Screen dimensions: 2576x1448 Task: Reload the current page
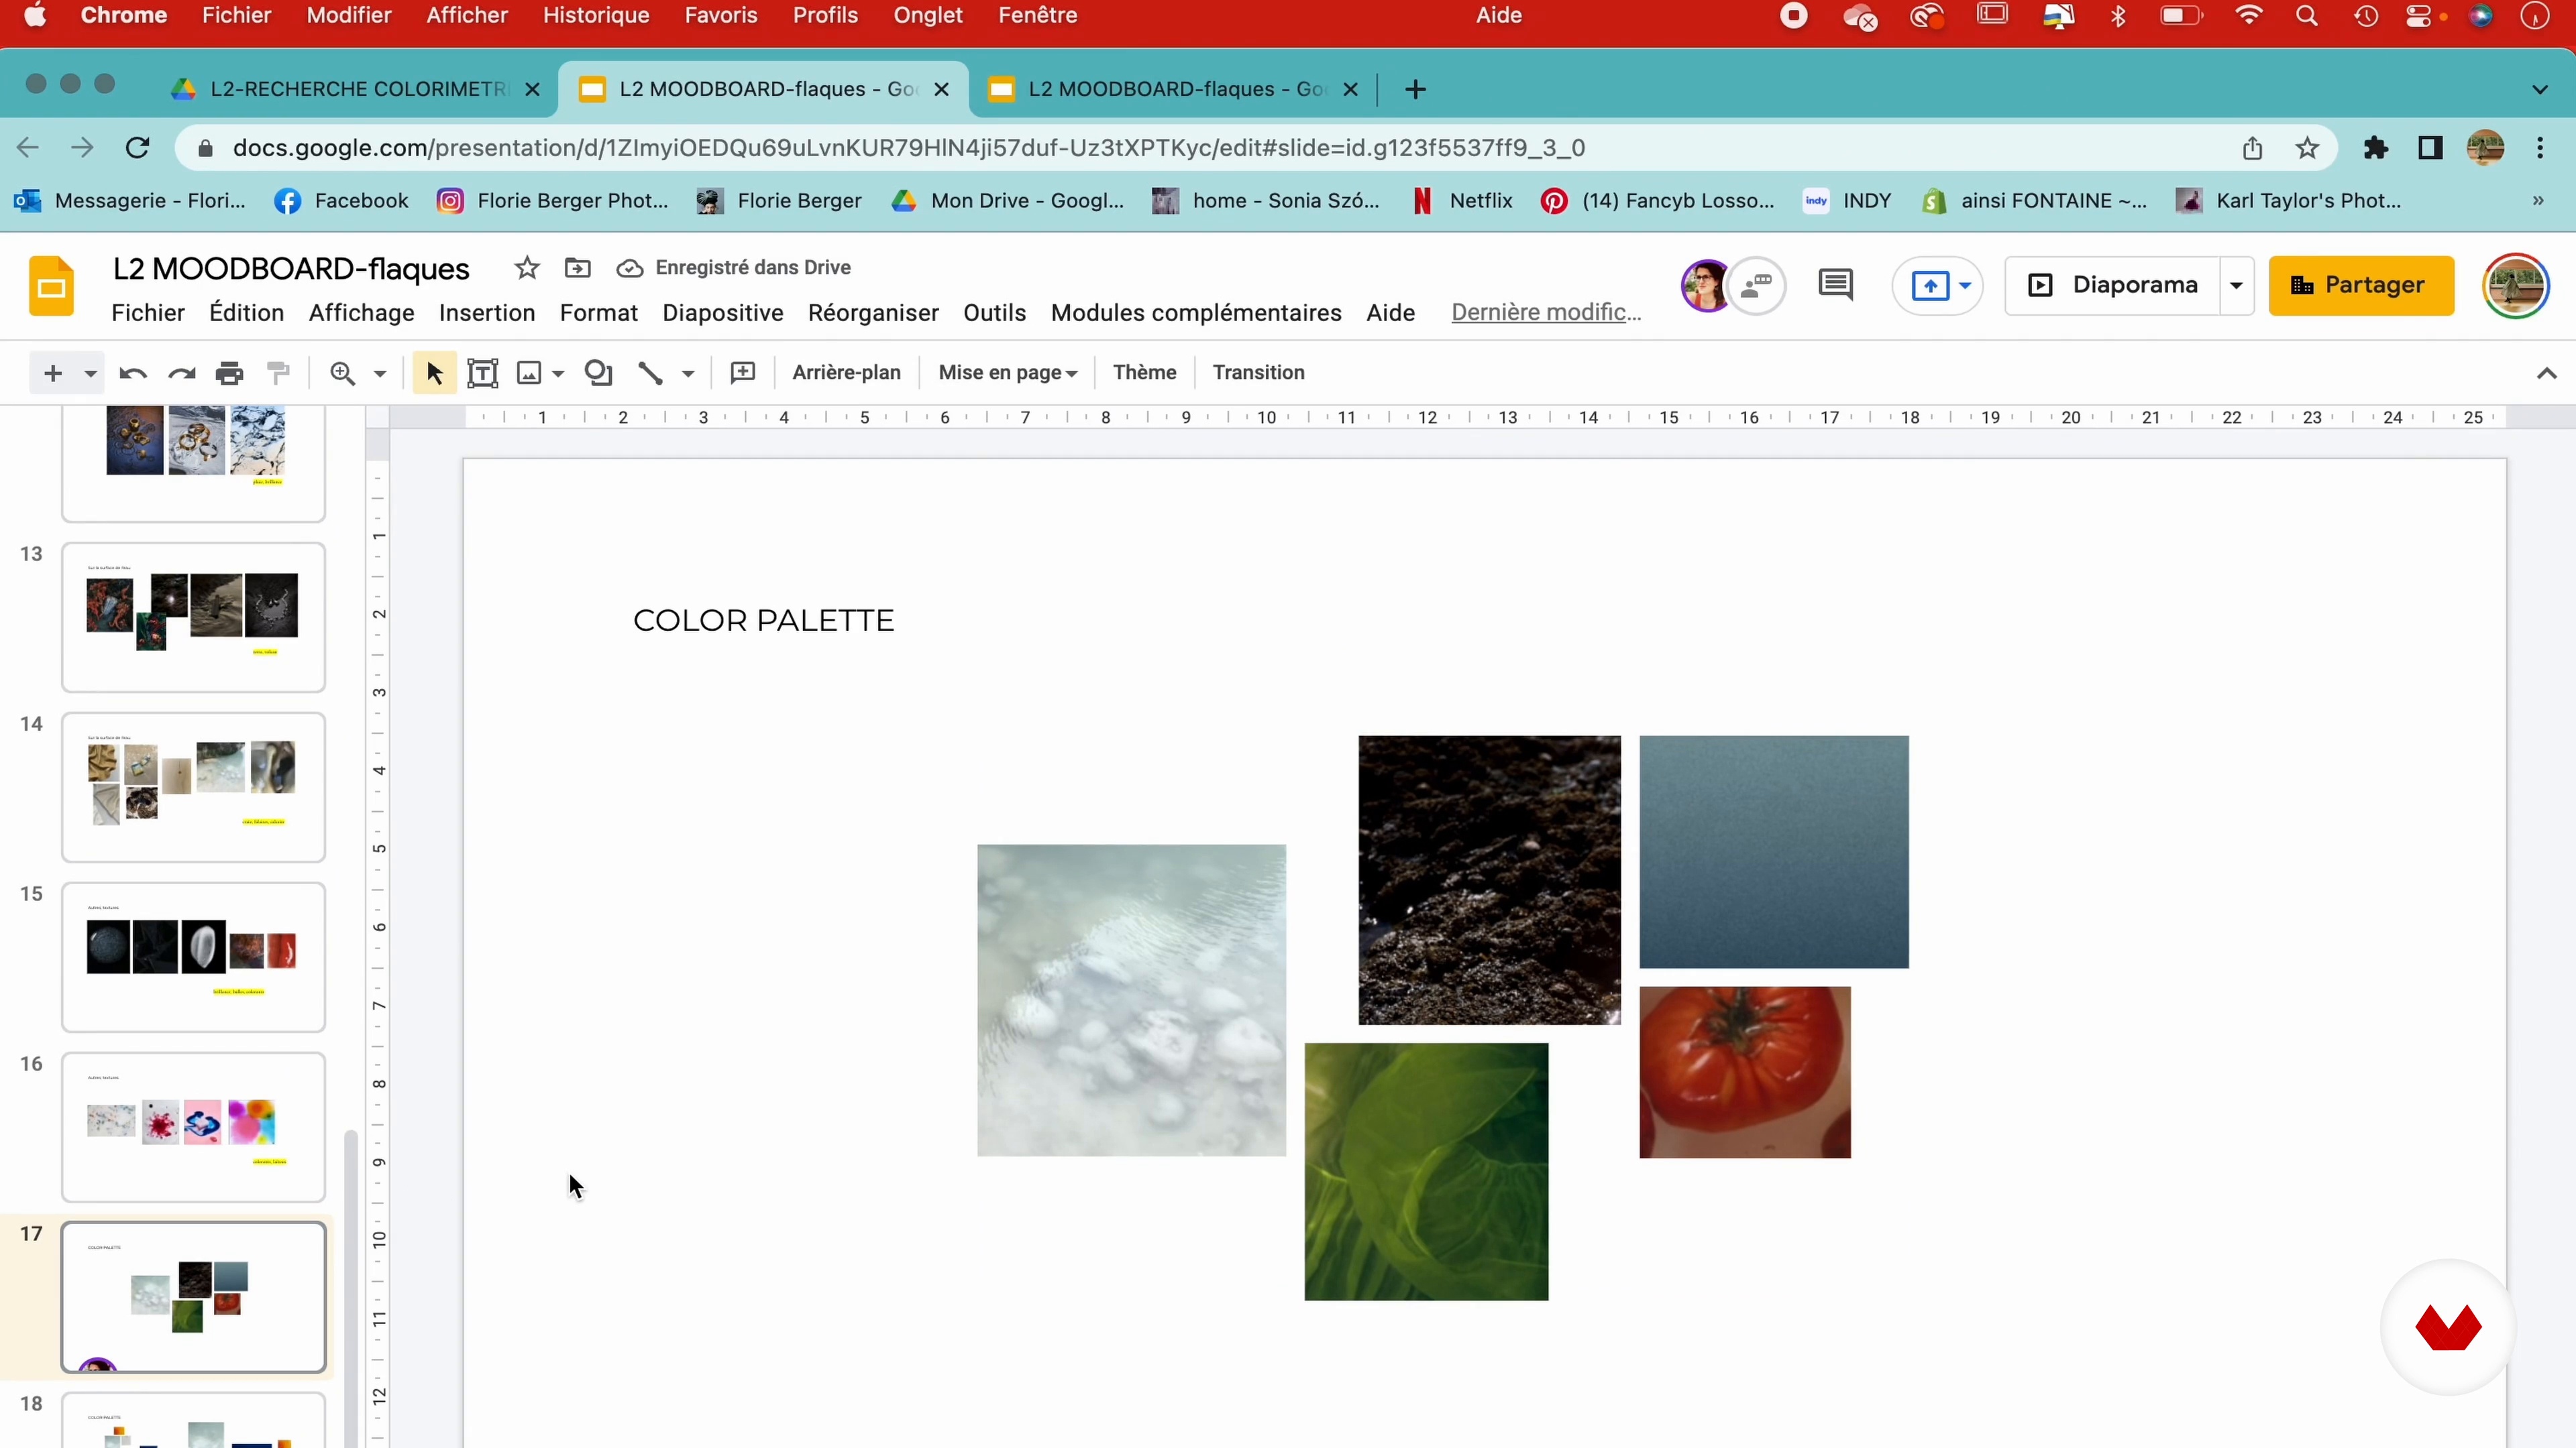pos(137,148)
